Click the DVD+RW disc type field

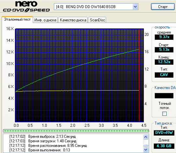pyautogui.click(x=164, y=133)
